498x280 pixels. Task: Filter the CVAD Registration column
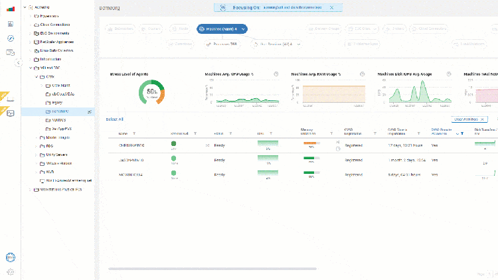[x=374, y=133]
